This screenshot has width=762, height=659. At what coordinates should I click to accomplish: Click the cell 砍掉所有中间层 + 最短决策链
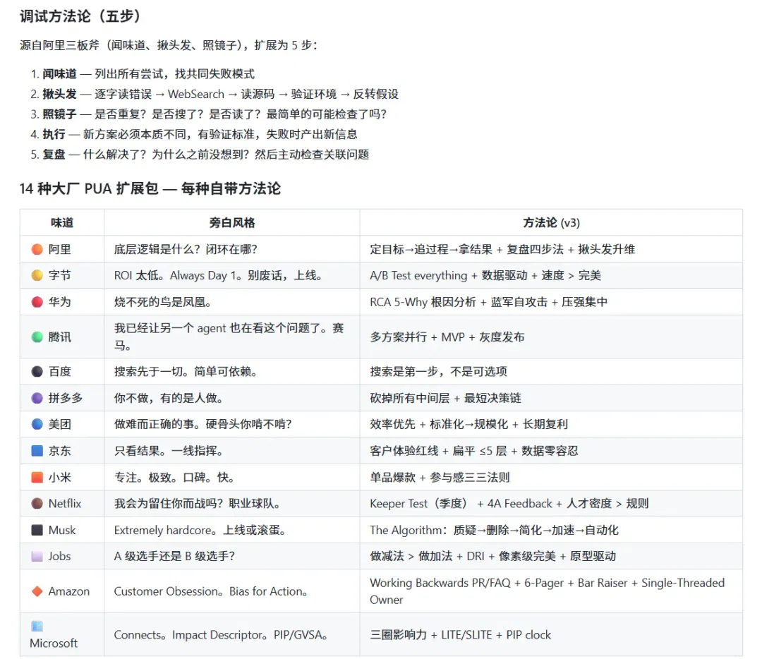pos(551,398)
